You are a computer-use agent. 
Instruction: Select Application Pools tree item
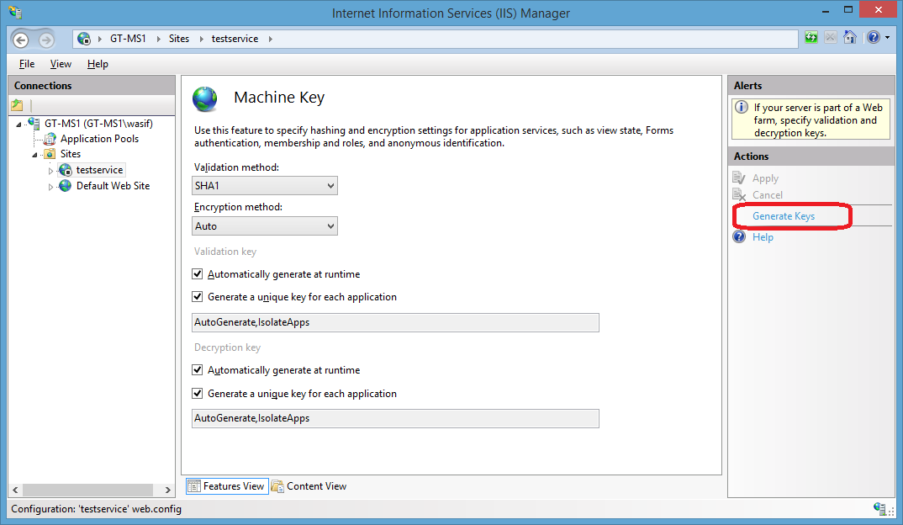click(99, 139)
